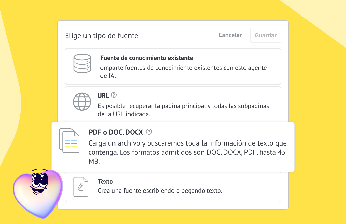Click the 'Elige un tipo de fuente' heading
This screenshot has width=346, height=224.
coord(102,36)
